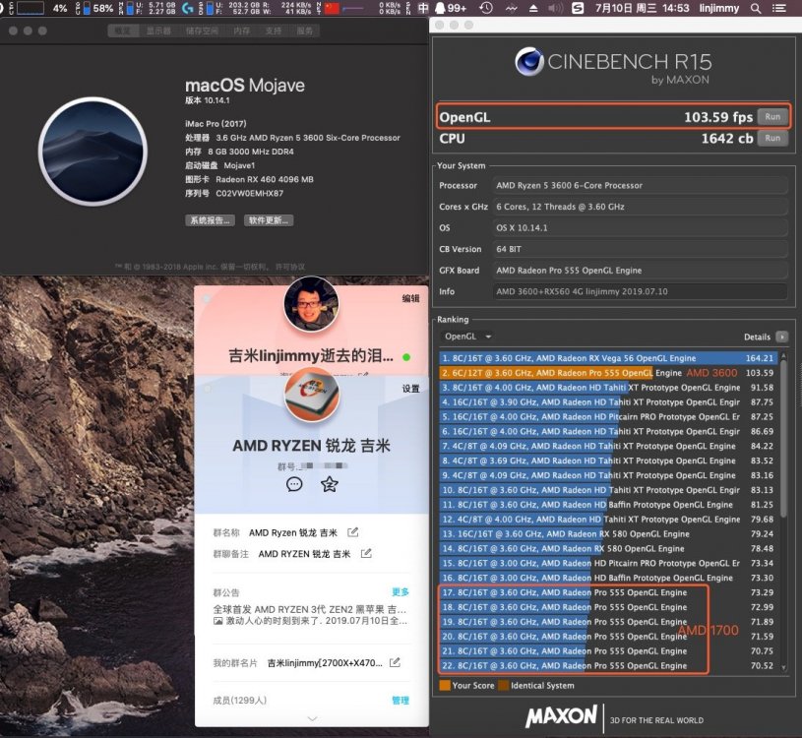Open the OpenGL ranking type dropdown

pos(467,337)
